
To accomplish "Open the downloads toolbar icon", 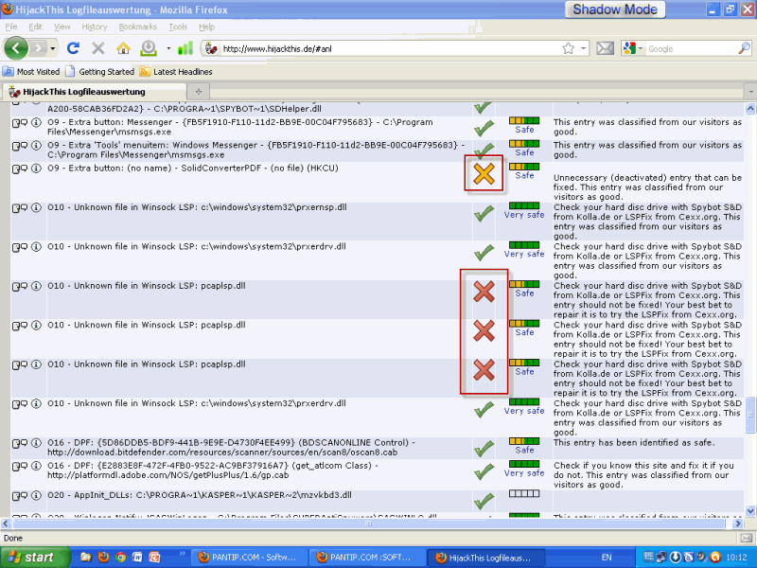I will (x=149, y=48).
